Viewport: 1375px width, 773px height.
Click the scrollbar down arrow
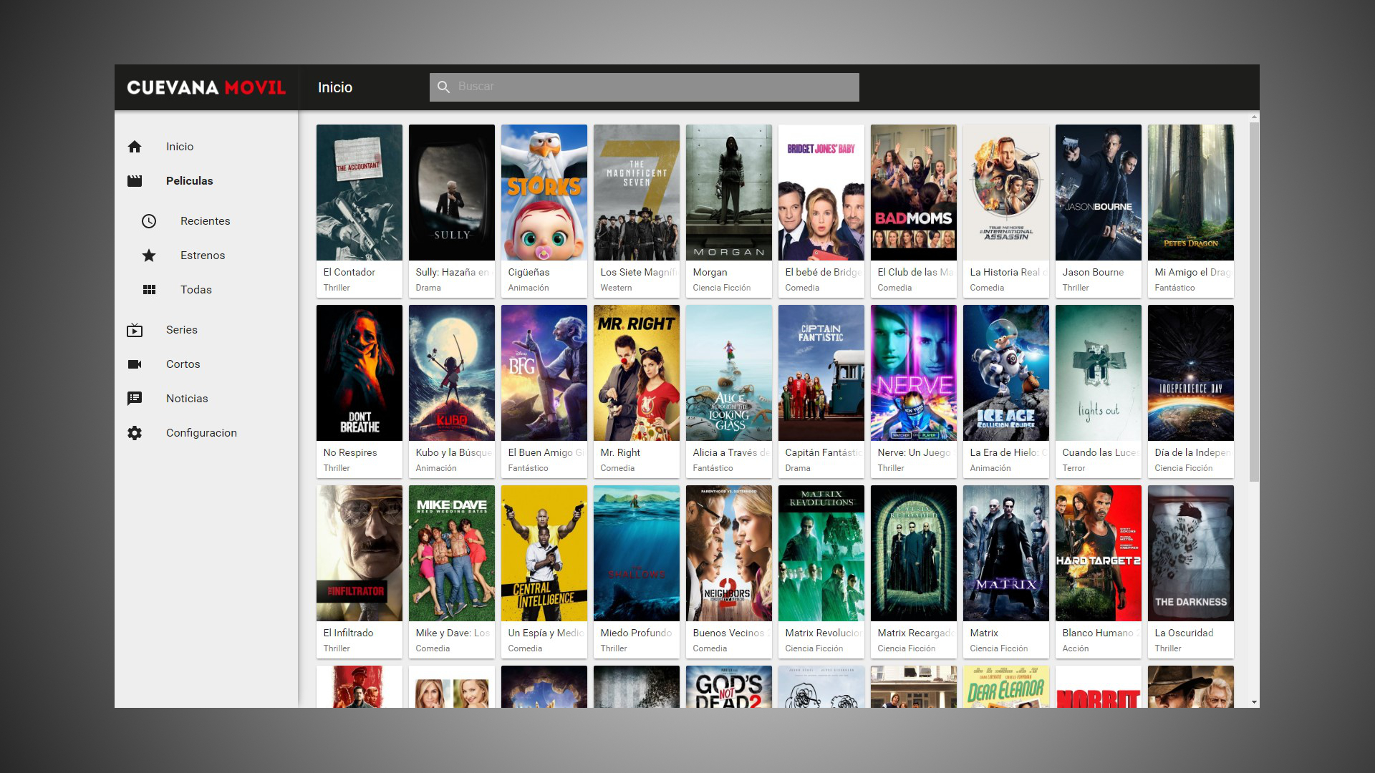pyautogui.click(x=1254, y=702)
